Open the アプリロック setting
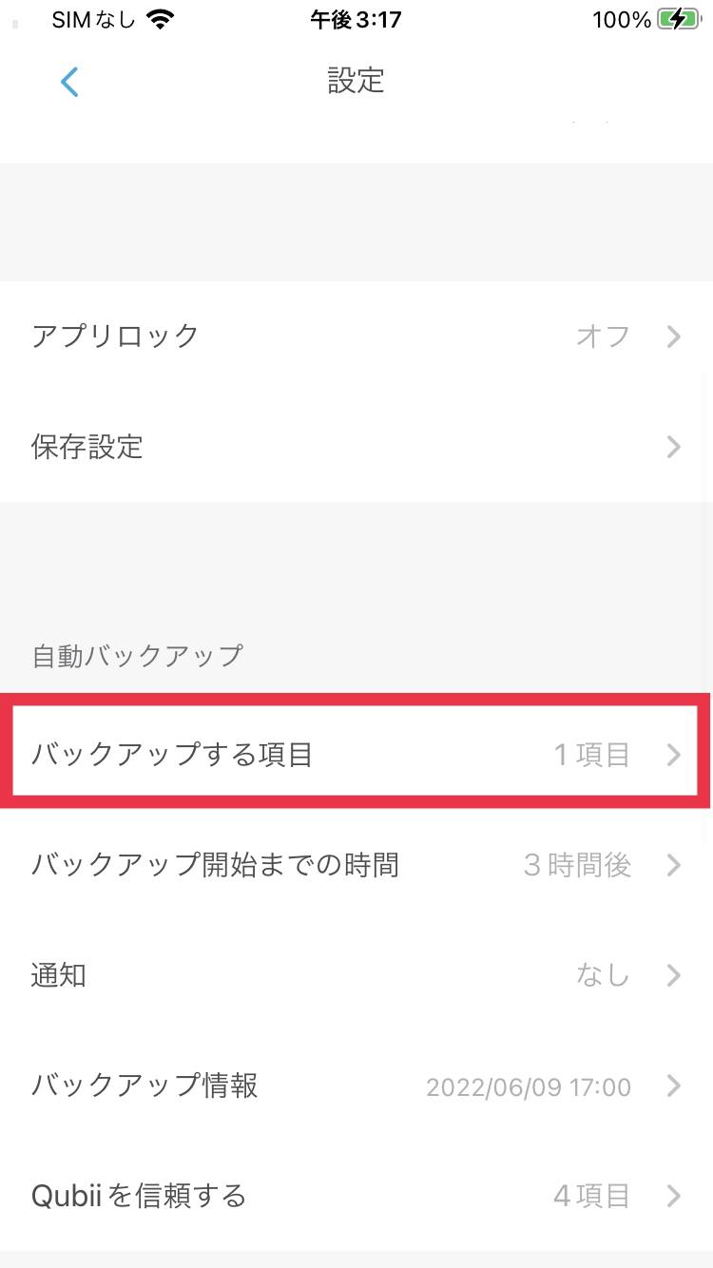The image size is (713, 1268). [356, 336]
